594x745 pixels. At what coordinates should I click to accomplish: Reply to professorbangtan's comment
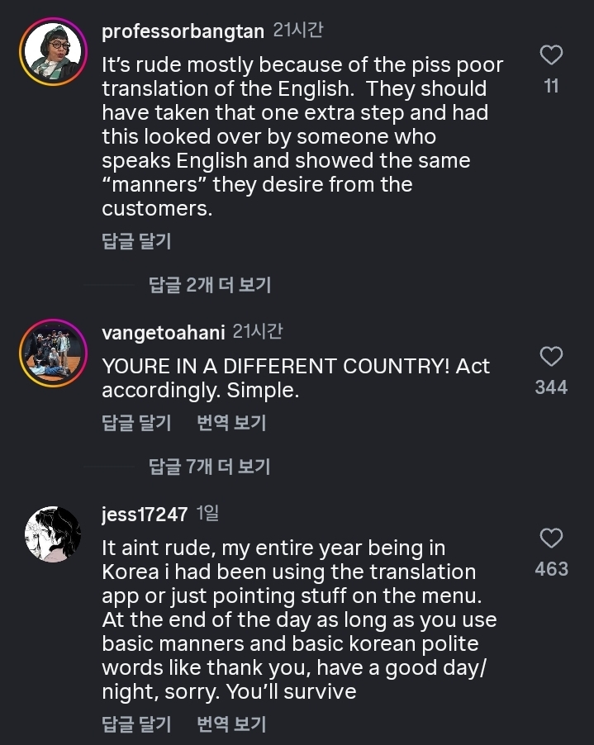click(136, 241)
